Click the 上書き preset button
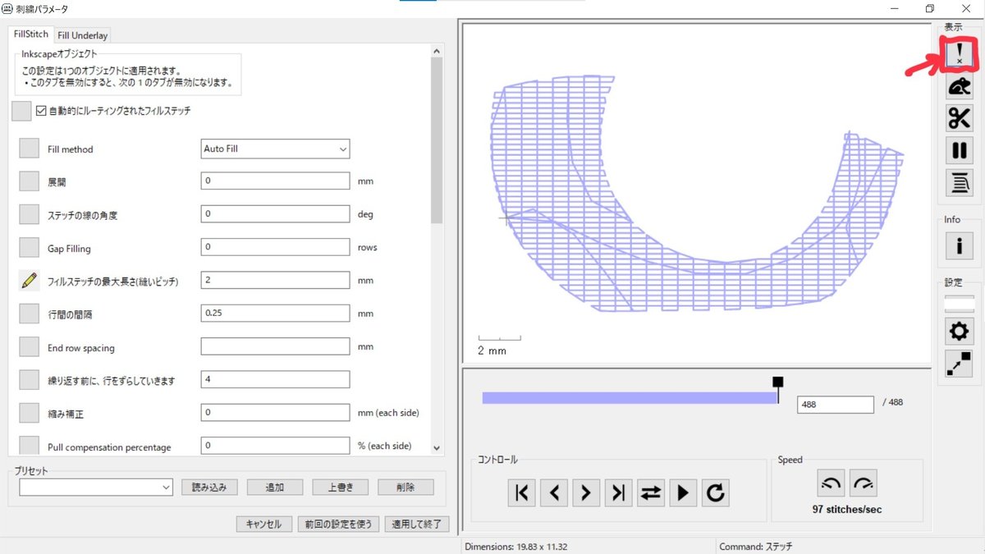The width and height of the screenshot is (985, 554). (341, 487)
